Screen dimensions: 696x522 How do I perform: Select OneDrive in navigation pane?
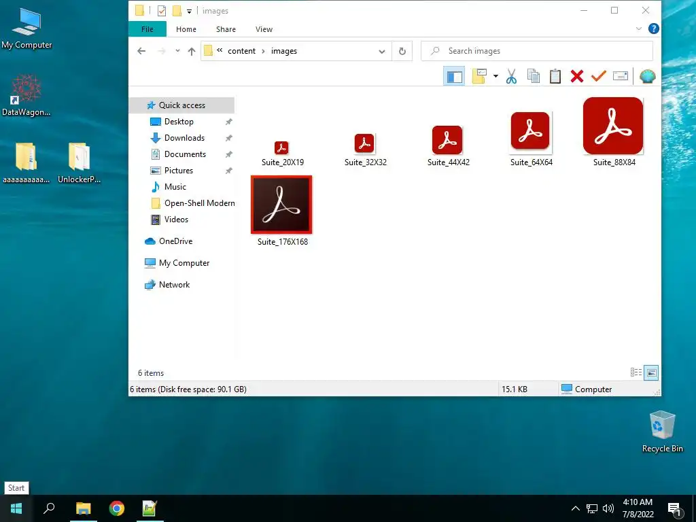[x=176, y=241]
